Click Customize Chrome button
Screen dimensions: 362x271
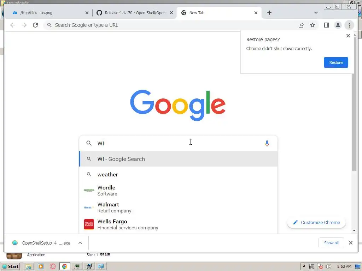point(316,222)
